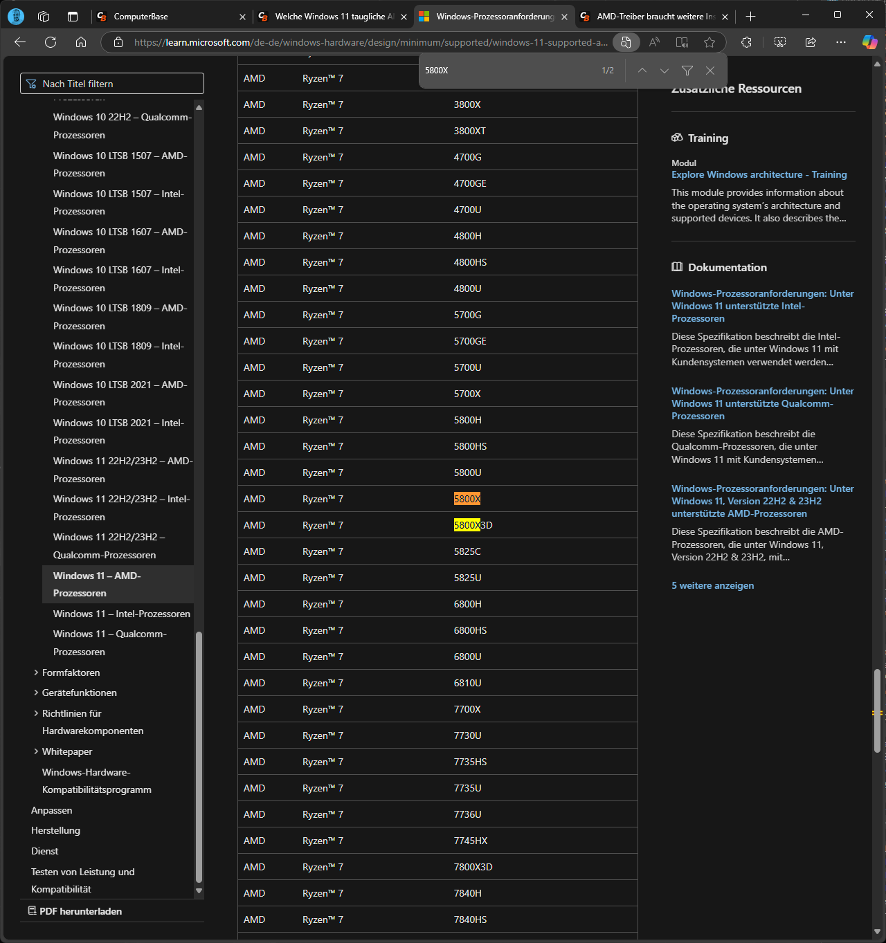This screenshot has height=943, width=886.
Task: Open Explore Windows architecture - Training link
Action: (x=759, y=174)
